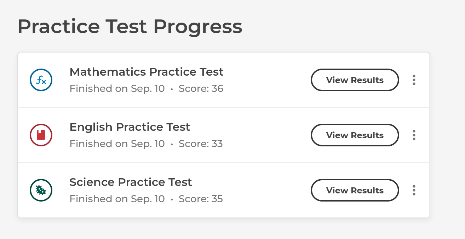Click the red English book icon
Viewport: 465px width, 239px height.
(41, 135)
